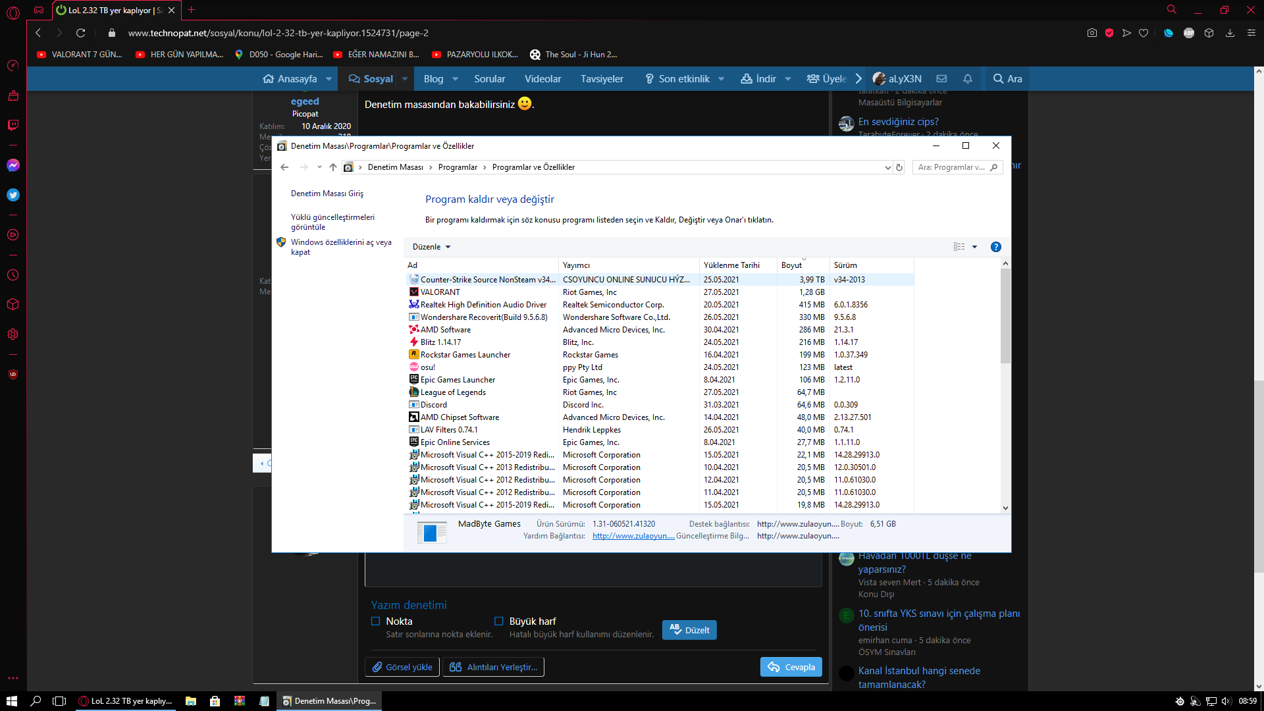Expand the Düzenle dropdown menu

[432, 247]
